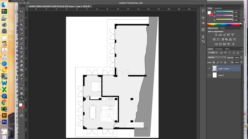Image resolution: width=248 pixels, height=139 pixels.
Task: Select the Crop tool
Action: tap(22, 29)
